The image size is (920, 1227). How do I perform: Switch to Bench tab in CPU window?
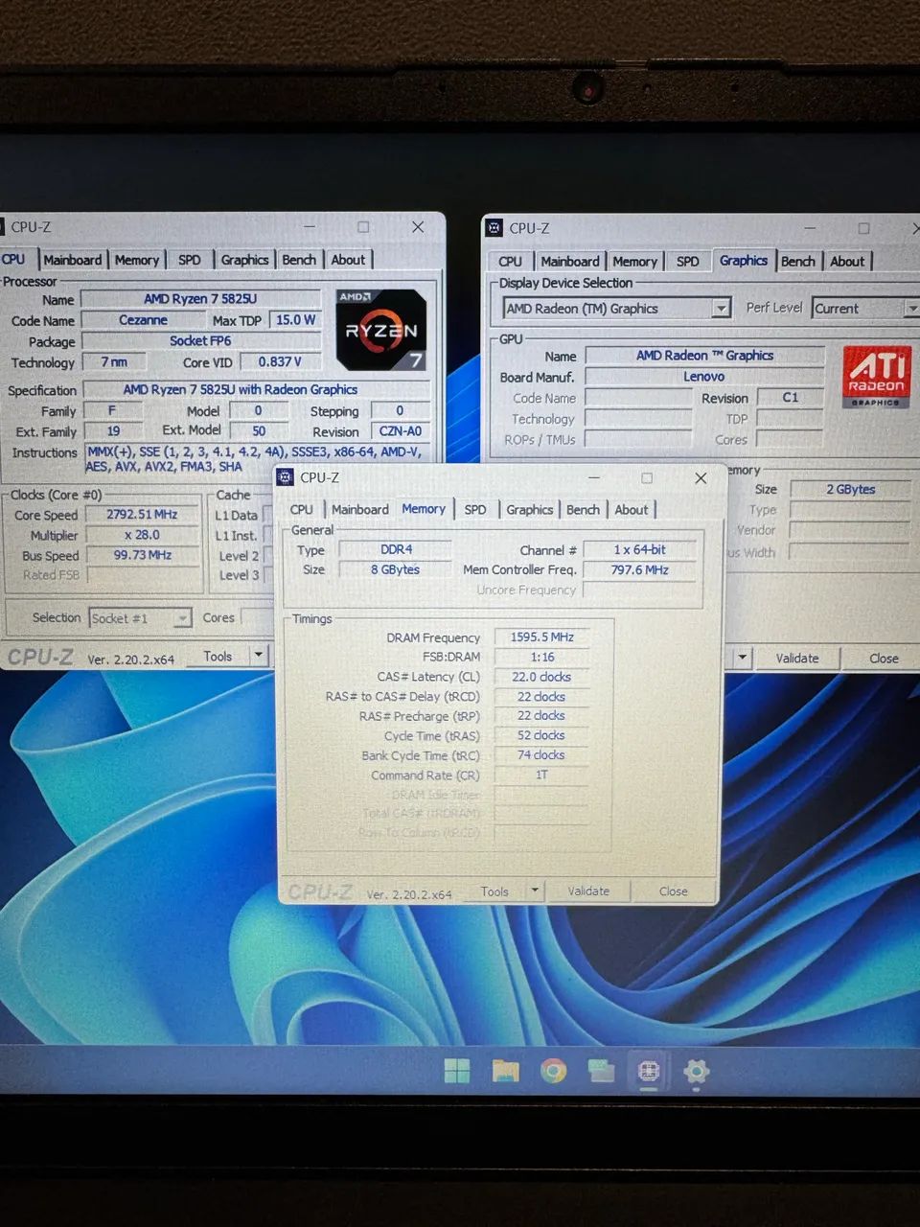pyautogui.click(x=299, y=260)
